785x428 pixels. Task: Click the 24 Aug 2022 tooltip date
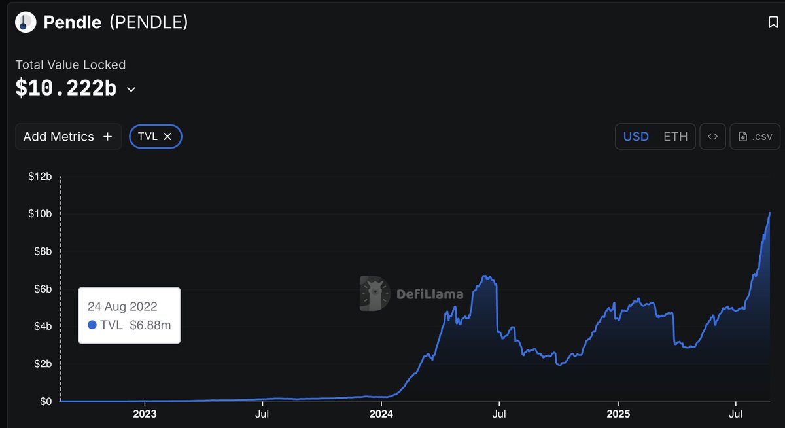[122, 306]
